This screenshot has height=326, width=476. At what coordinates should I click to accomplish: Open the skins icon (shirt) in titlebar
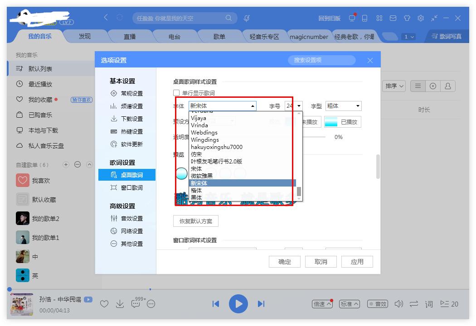(407, 18)
